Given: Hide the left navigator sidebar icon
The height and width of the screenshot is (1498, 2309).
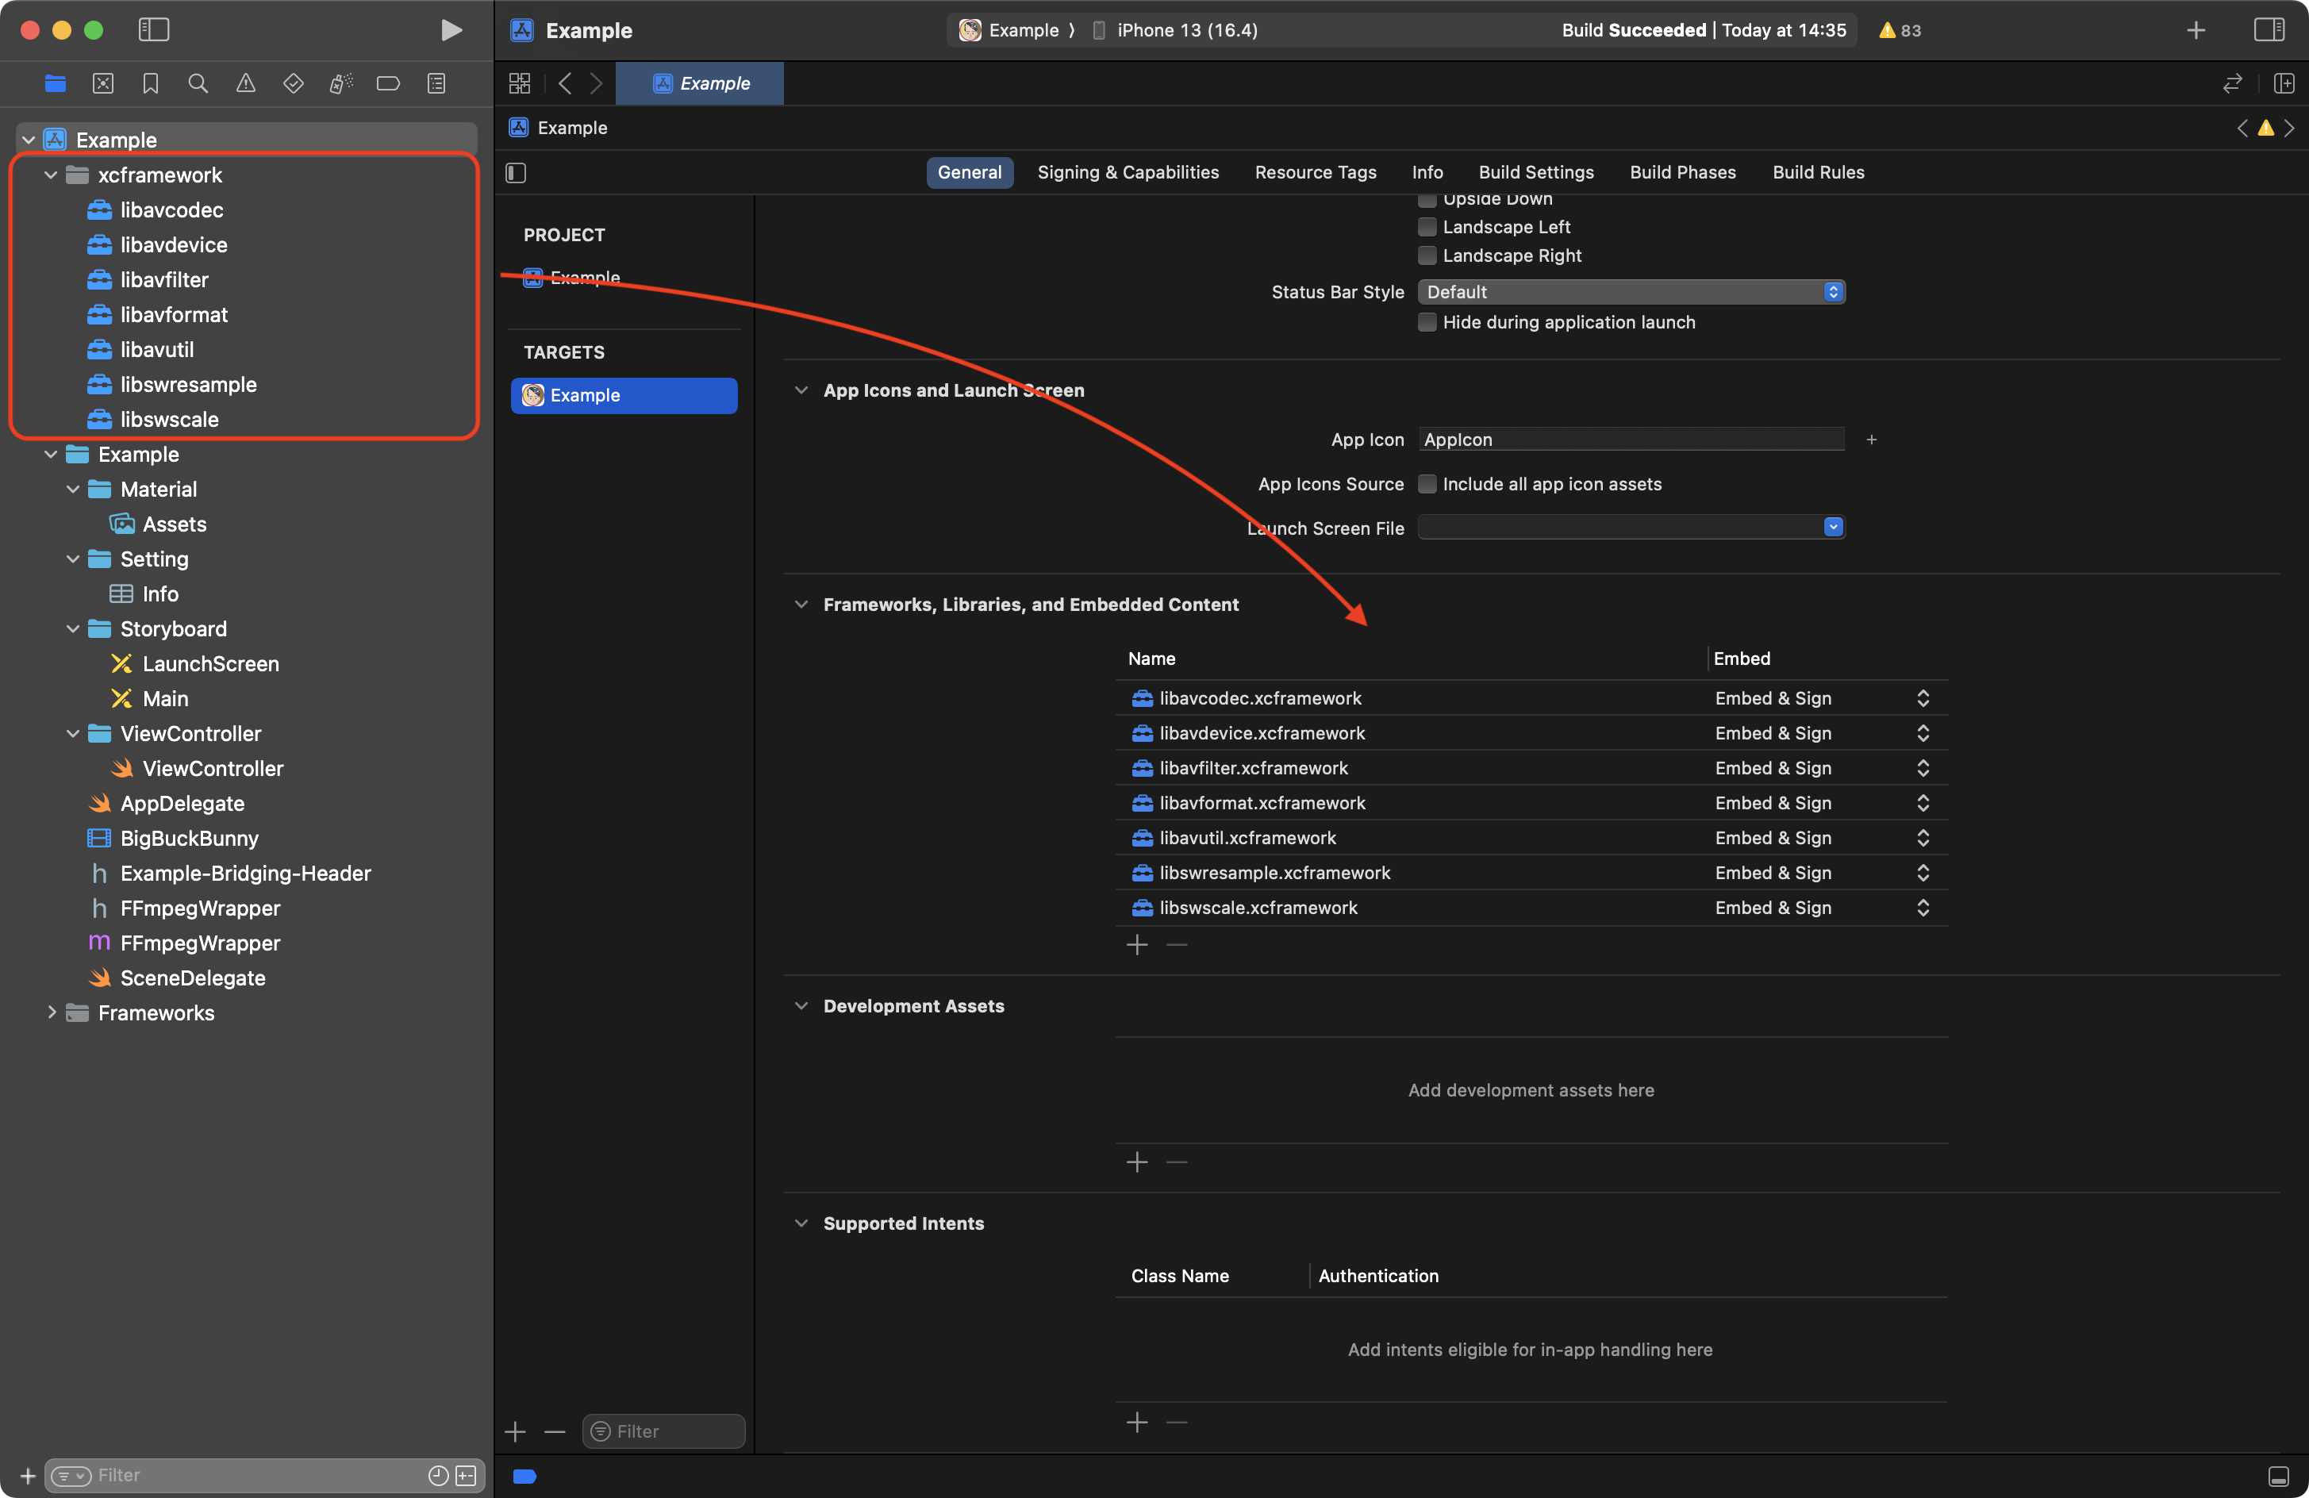Looking at the screenshot, I should tap(153, 30).
